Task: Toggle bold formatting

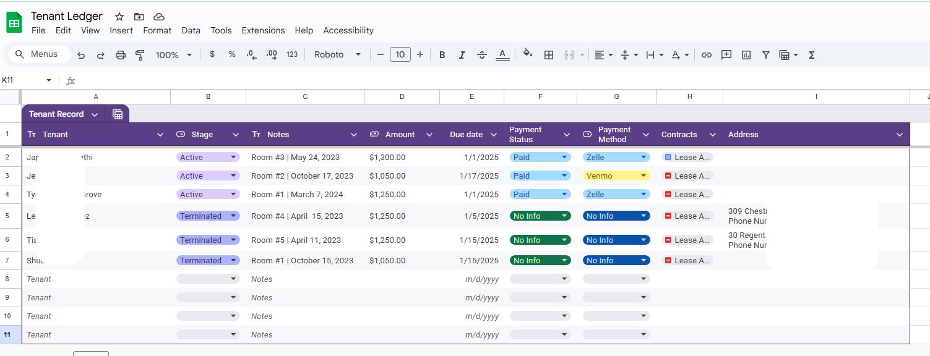Action: pos(442,55)
